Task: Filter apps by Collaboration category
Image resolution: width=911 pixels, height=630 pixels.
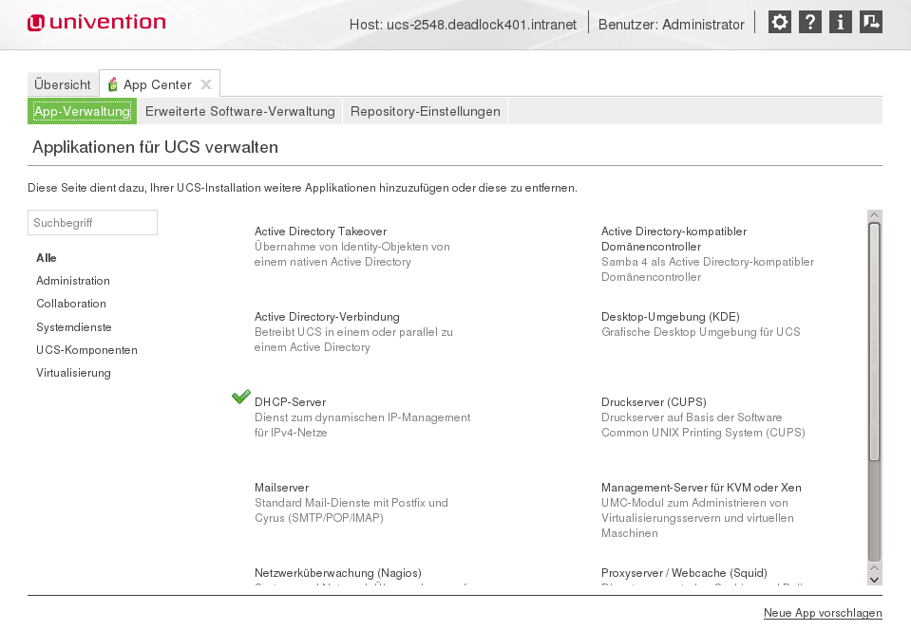Action: click(x=71, y=304)
